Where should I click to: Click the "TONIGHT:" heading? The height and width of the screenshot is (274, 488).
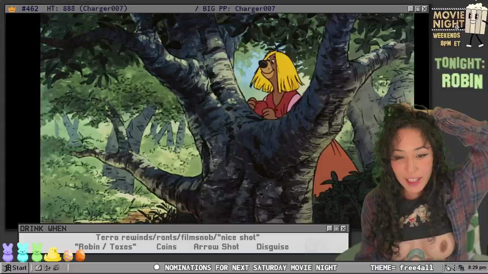(x=460, y=63)
